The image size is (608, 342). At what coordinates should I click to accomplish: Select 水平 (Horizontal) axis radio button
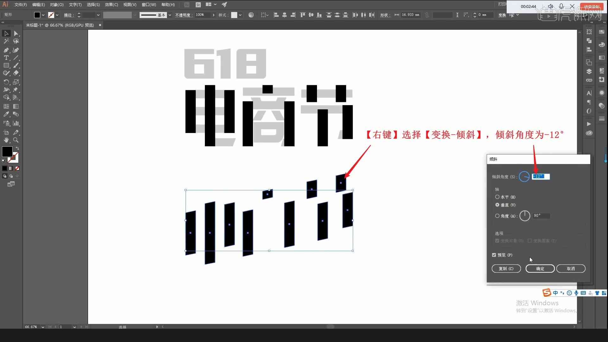[498, 197]
